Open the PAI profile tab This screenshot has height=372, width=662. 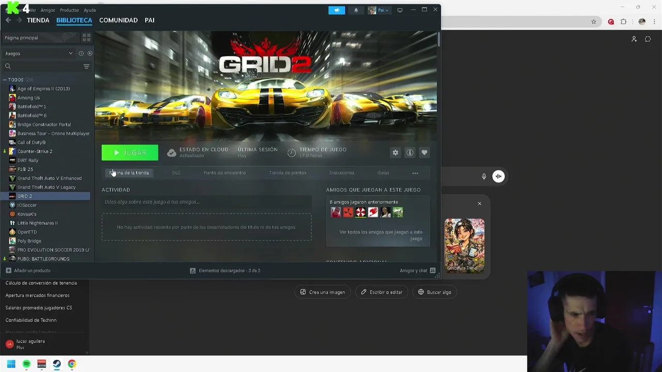coord(149,20)
